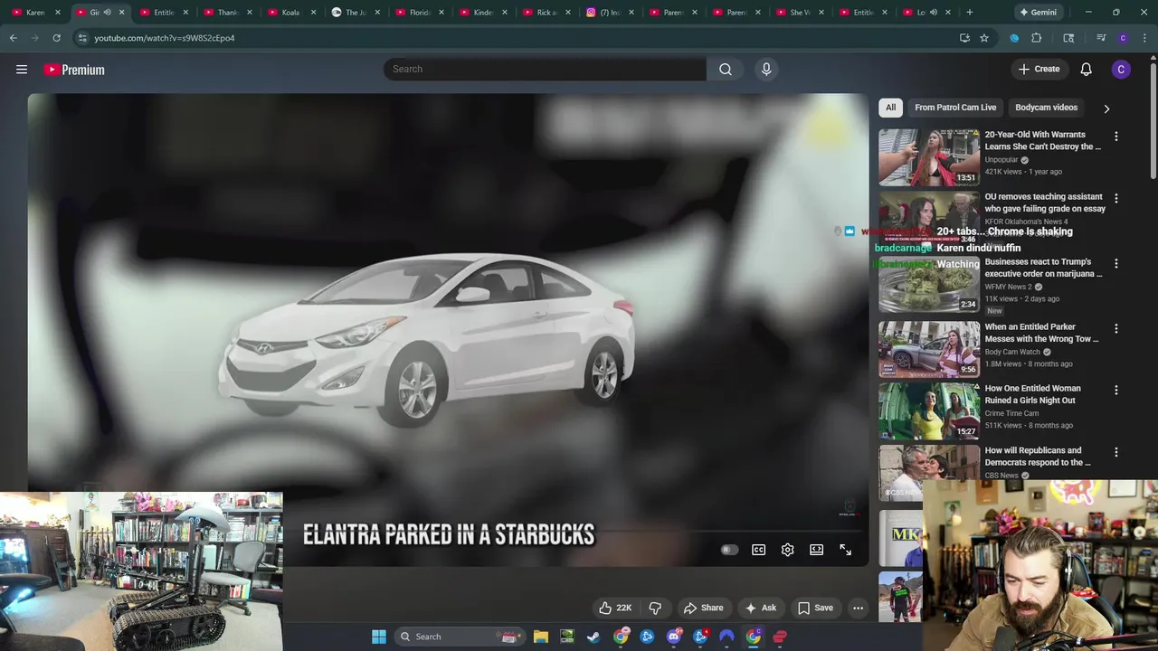
Task: Click the Share button
Action: click(703, 608)
